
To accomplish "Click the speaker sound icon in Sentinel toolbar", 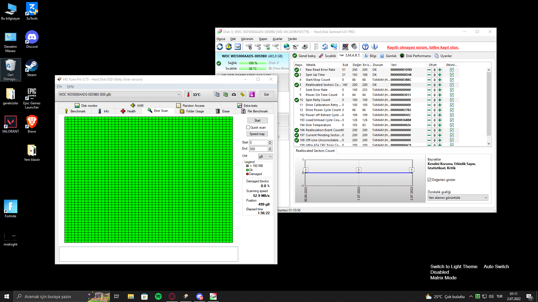I will [x=354, y=47].
